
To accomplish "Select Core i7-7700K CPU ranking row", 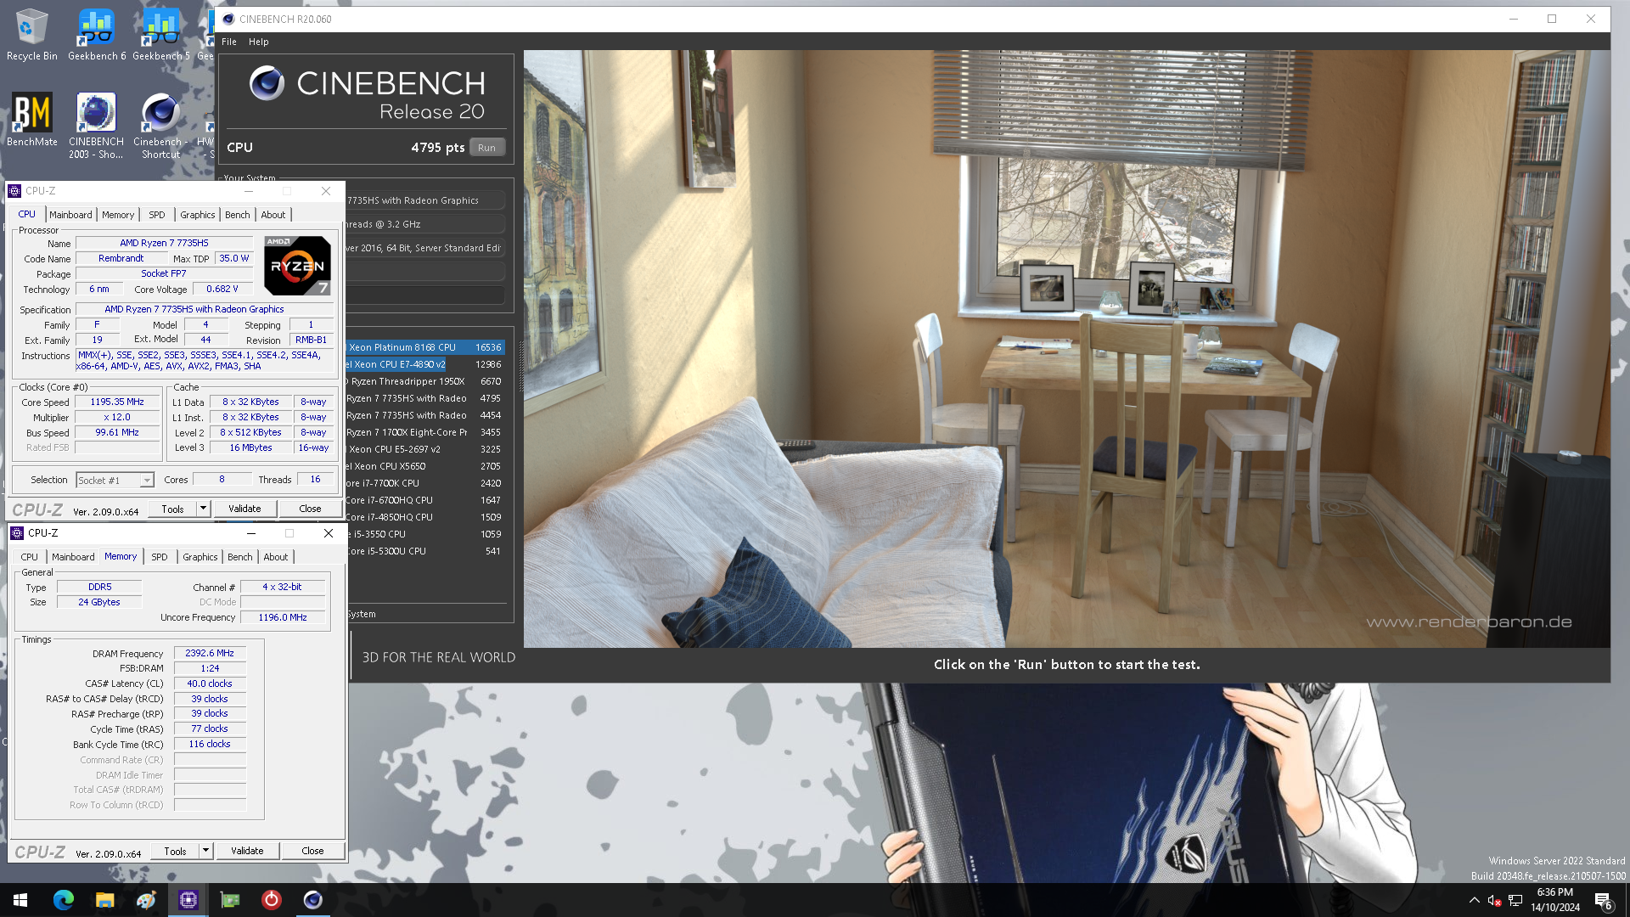I will coord(424,483).
